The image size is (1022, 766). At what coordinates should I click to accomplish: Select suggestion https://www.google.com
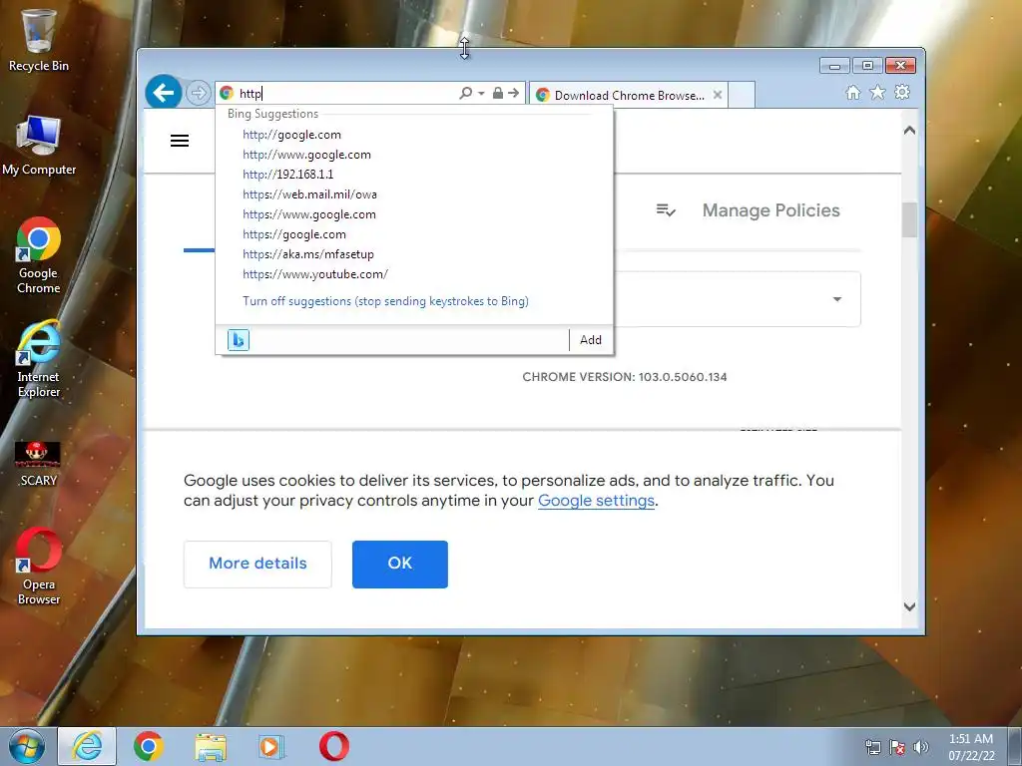(x=309, y=215)
